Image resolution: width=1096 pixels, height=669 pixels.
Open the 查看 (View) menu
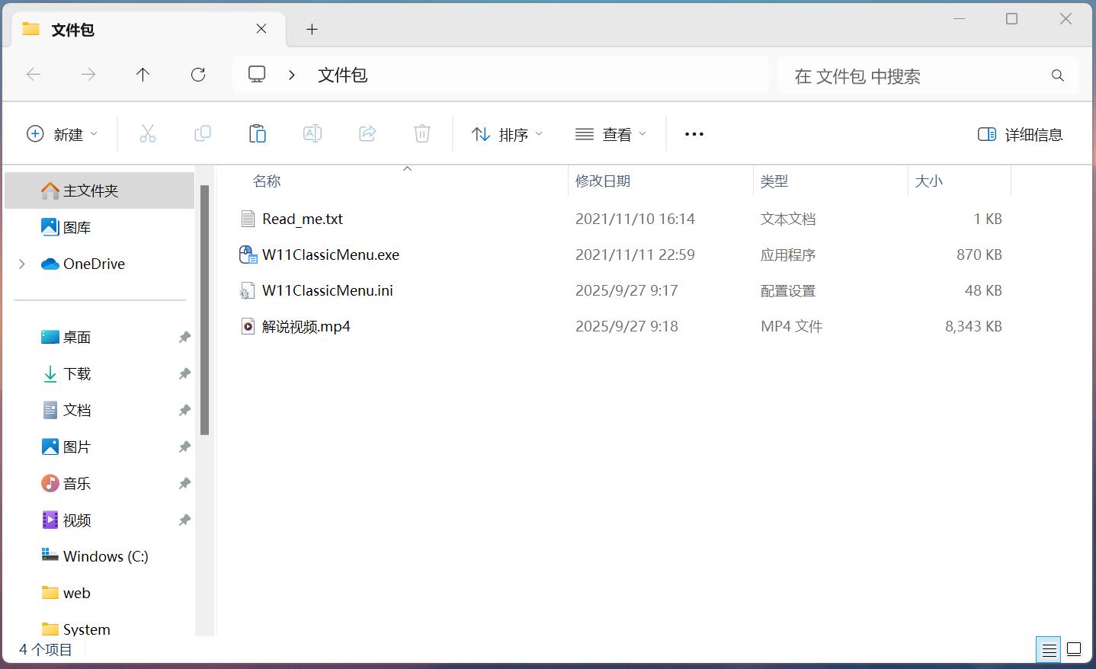610,134
